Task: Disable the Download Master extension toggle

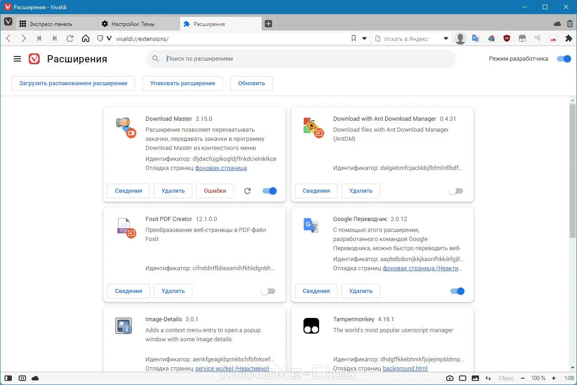Action: (269, 191)
